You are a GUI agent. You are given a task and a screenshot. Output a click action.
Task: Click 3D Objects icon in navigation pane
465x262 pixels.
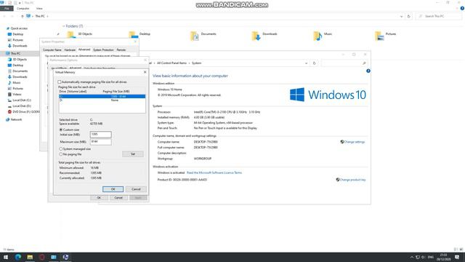click(9, 60)
